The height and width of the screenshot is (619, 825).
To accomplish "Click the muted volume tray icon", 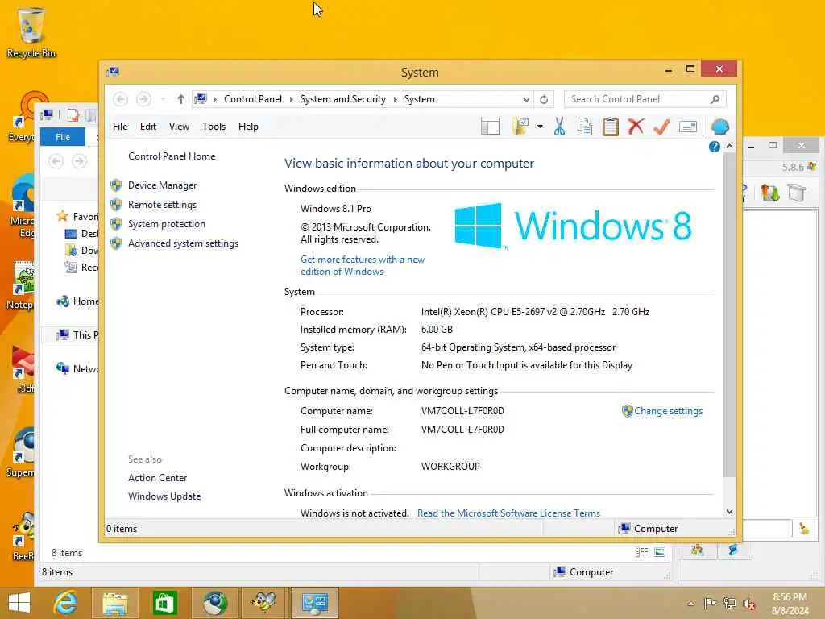I will click(x=749, y=603).
